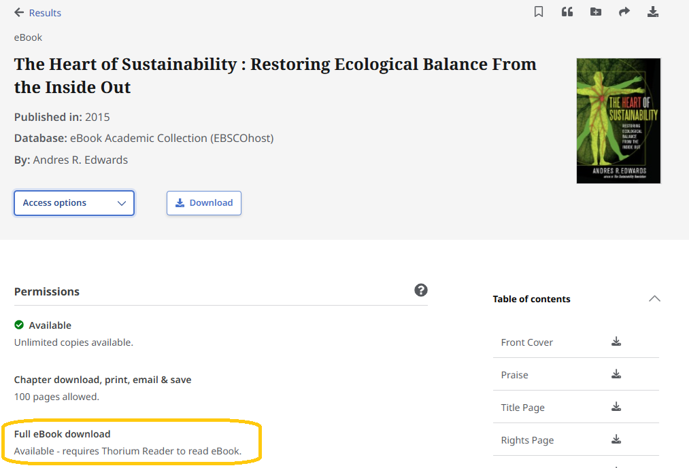
Task: Click the back arrow beside Results
Action: [x=17, y=12]
